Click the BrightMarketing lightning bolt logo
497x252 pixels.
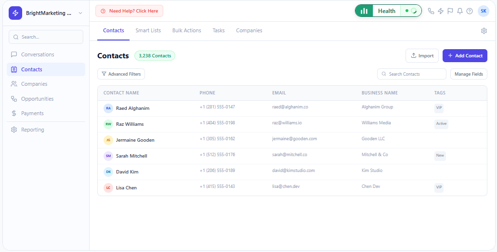(x=15, y=13)
